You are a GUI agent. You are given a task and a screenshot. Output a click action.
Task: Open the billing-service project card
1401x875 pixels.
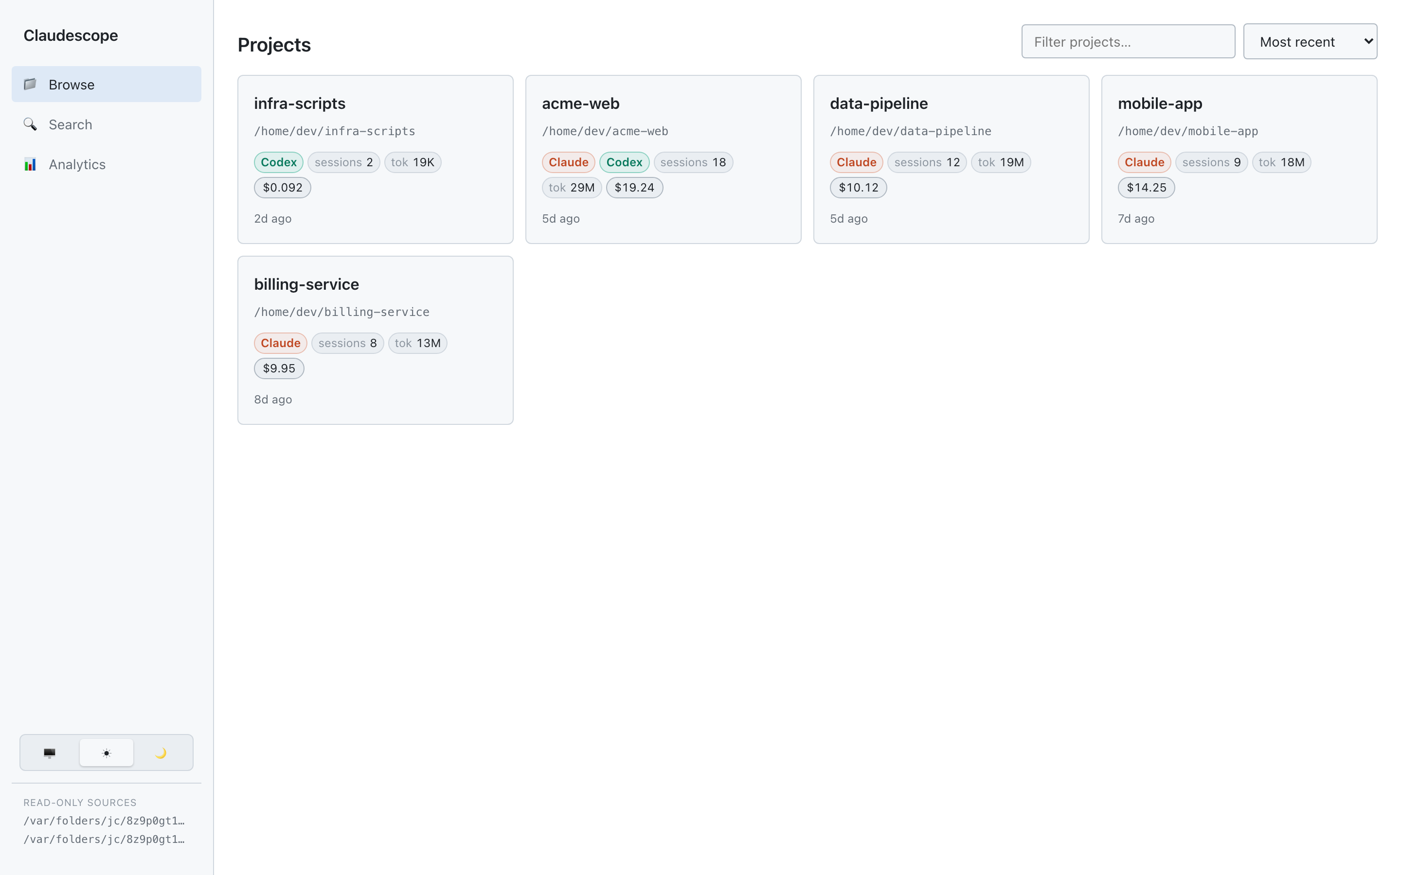click(x=375, y=340)
